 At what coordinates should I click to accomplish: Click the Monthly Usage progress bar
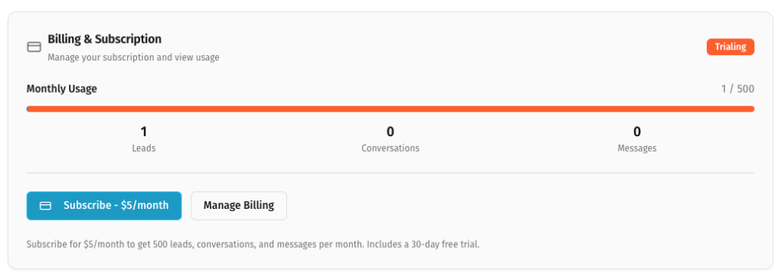coord(390,109)
